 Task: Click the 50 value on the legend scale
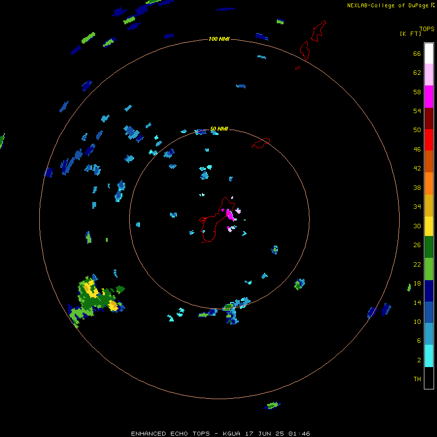417,130
